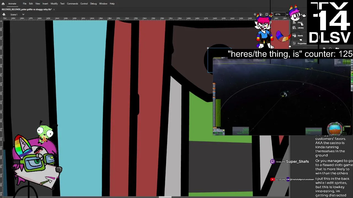The image size is (353, 198).
Task: Click the YouTube icon in chat overlay
Action: 272,179
